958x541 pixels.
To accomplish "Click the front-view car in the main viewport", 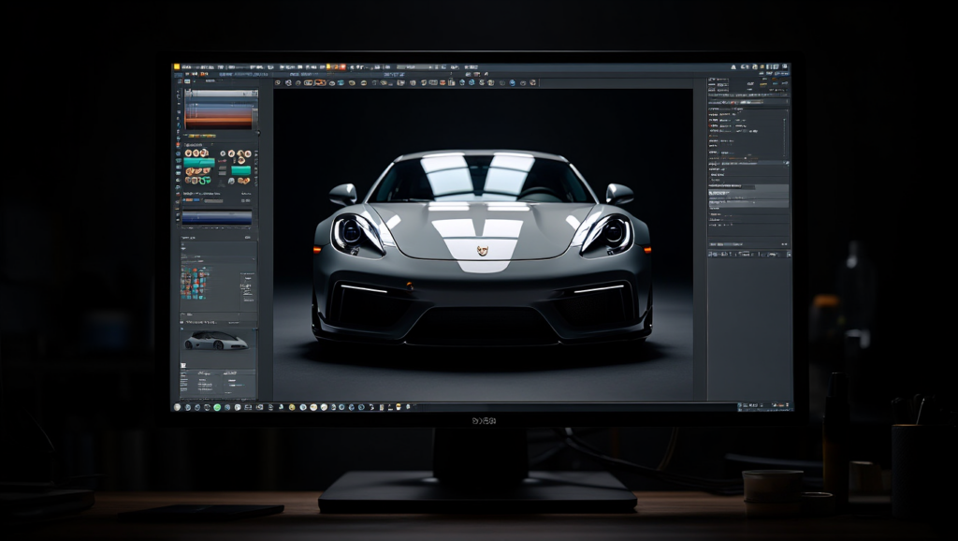I will click(x=482, y=248).
